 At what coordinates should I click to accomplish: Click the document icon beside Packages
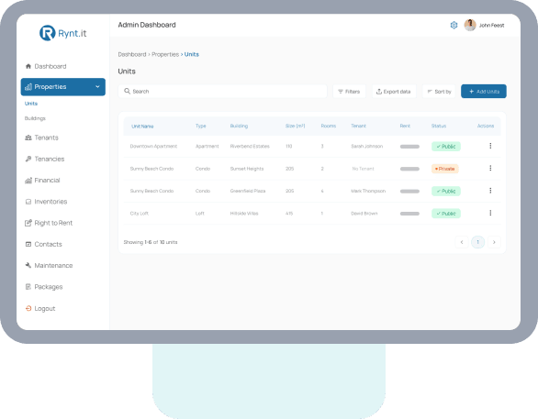28,287
